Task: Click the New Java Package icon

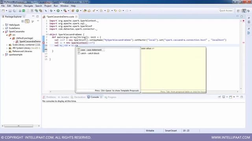Action: [x=73, y=11]
